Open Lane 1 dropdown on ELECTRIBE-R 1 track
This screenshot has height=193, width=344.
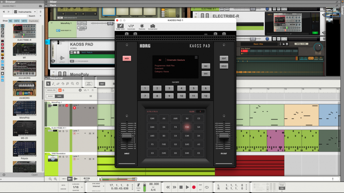point(85,133)
